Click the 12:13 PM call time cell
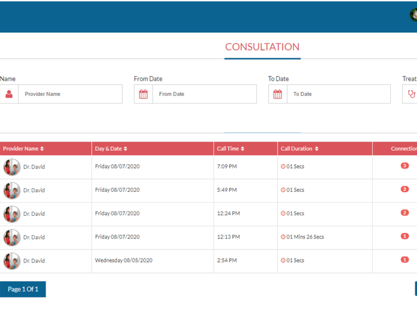This screenshot has width=417, height=313. (229, 237)
